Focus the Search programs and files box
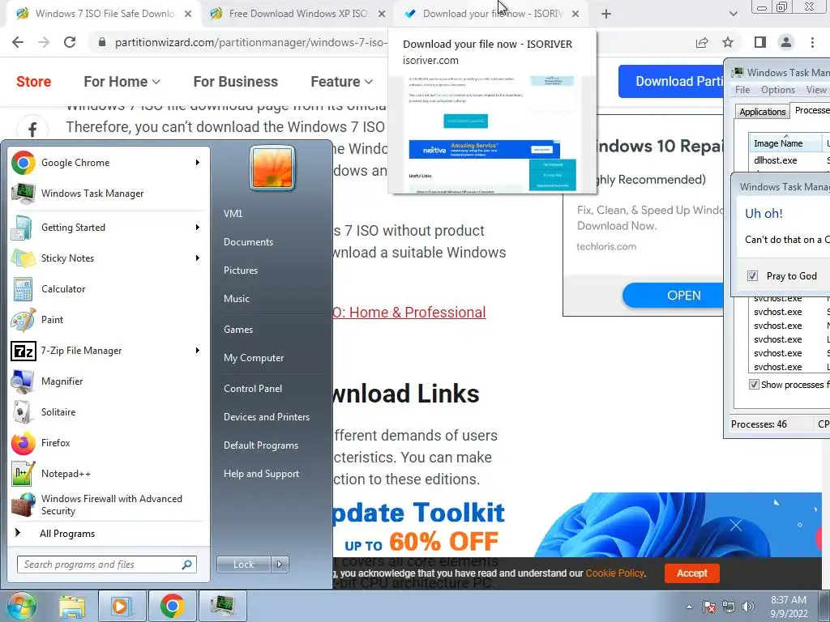The width and height of the screenshot is (830, 622). [x=107, y=564]
